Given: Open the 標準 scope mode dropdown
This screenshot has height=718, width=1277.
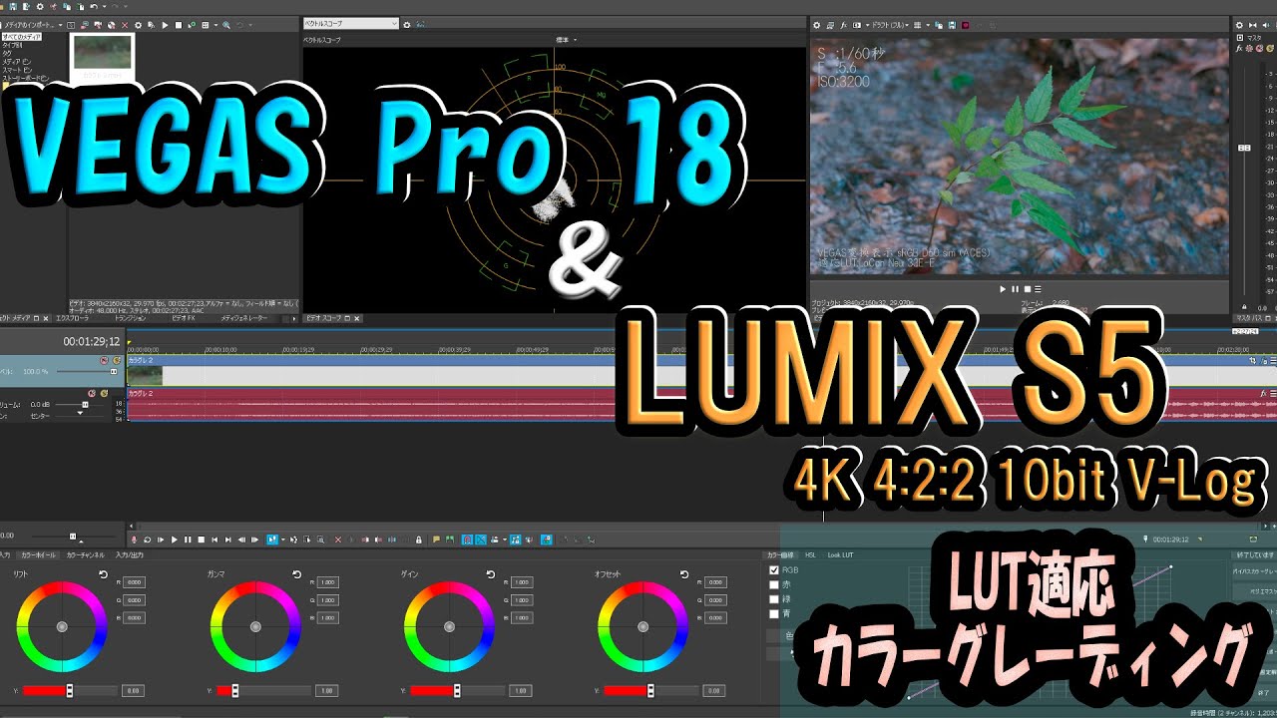Looking at the screenshot, I should click(x=567, y=40).
